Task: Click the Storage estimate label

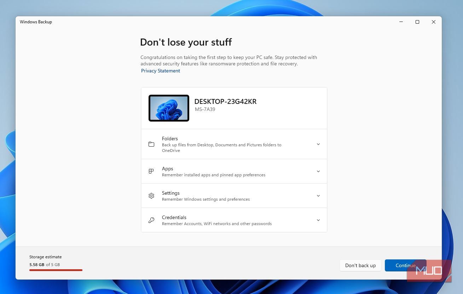Action: pos(46,257)
